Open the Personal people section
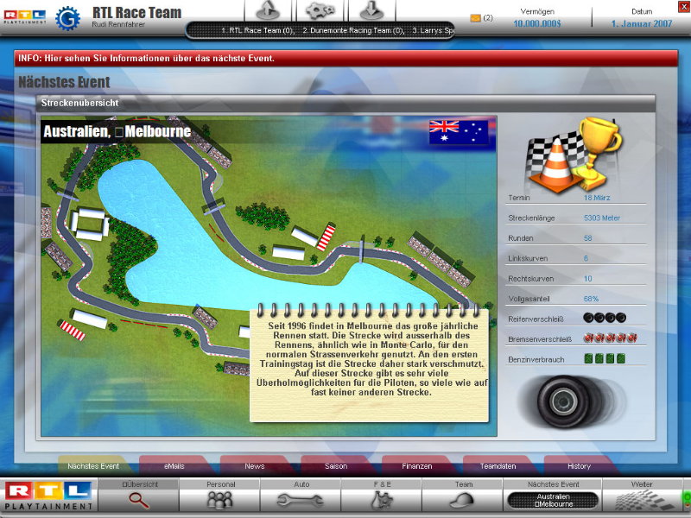 pyautogui.click(x=220, y=498)
